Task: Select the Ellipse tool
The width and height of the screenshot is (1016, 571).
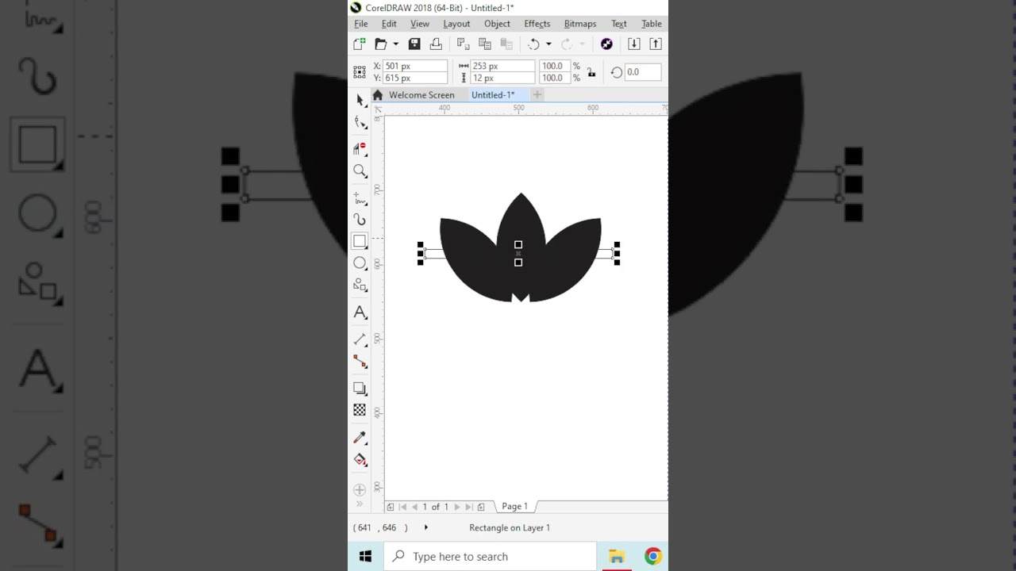Action: [360, 263]
